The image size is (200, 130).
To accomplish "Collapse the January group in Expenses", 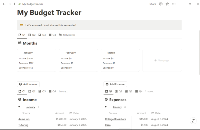I will 106,107.
